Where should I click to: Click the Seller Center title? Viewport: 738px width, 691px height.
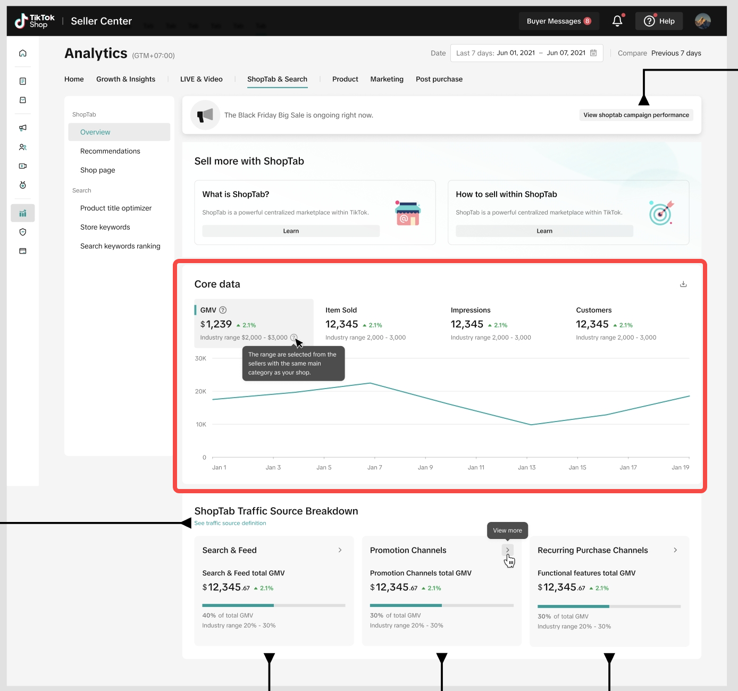pyautogui.click(x=101, y=21)
